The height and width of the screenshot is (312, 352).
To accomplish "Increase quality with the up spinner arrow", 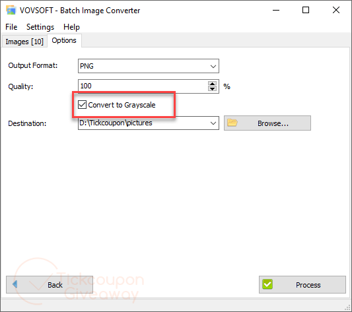I will point(212,84).
